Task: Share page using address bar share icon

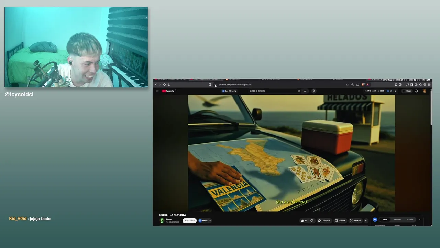Action: click(357, 85)
